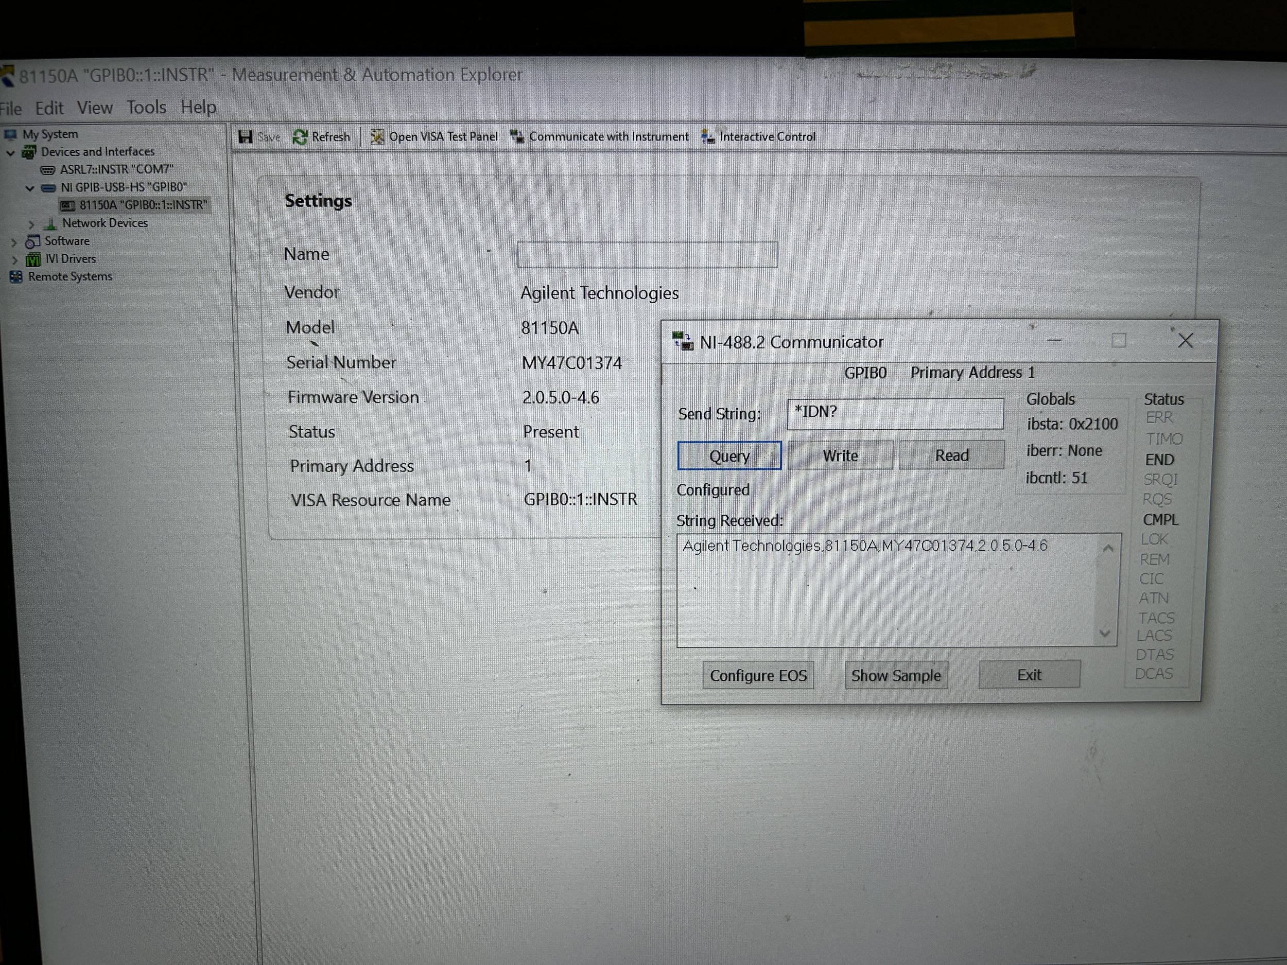1287x965 pixels.
Task: Click the Configure EOS button
Action: 758,675
